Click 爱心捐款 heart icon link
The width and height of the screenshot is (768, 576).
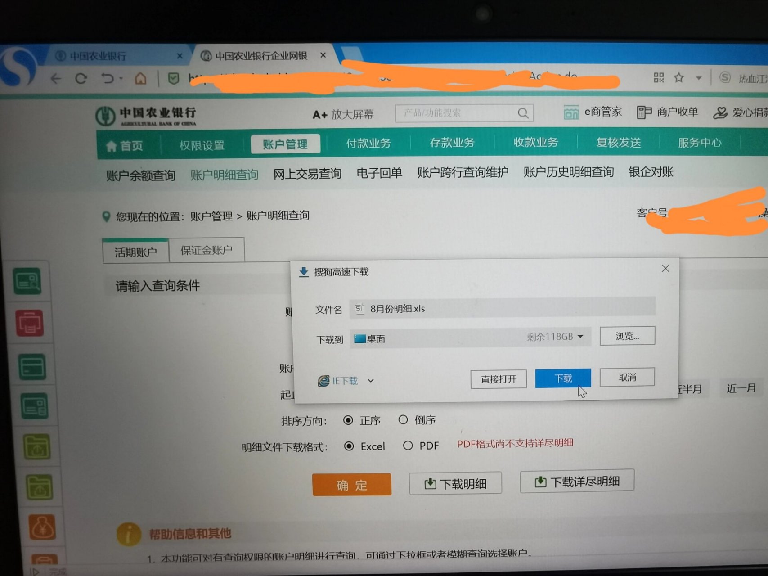point(740,112)
